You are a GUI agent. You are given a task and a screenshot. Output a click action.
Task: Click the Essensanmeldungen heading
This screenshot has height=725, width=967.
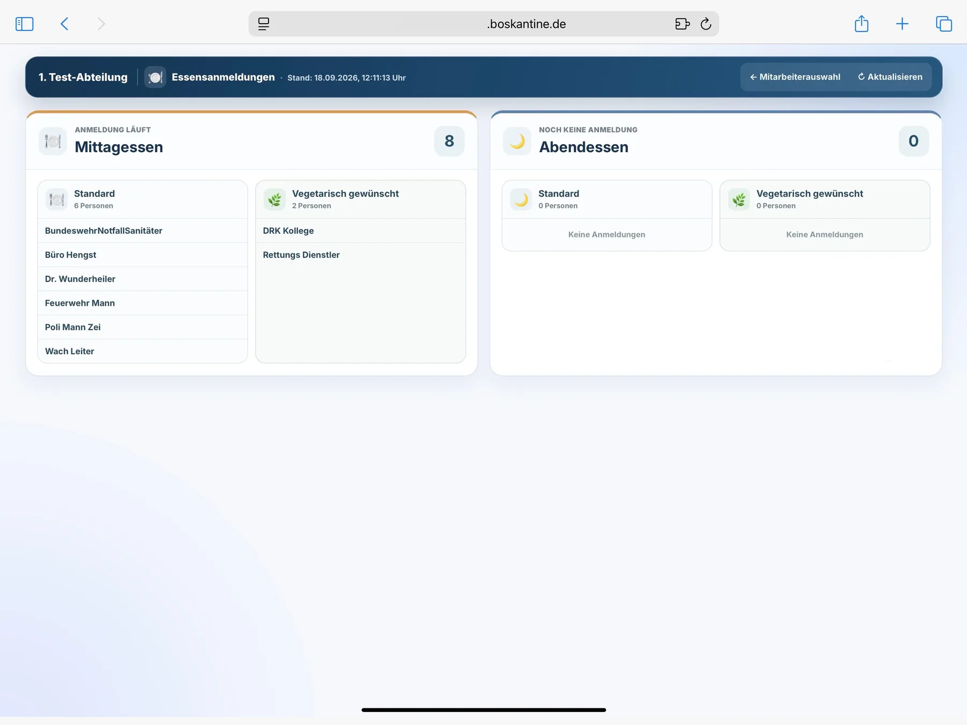223,77
